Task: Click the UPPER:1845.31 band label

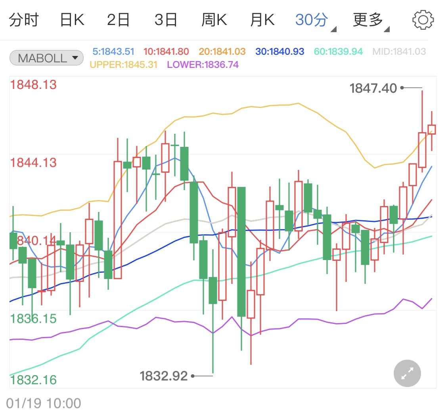Action: pyautogui.click(x=125, y=65)
